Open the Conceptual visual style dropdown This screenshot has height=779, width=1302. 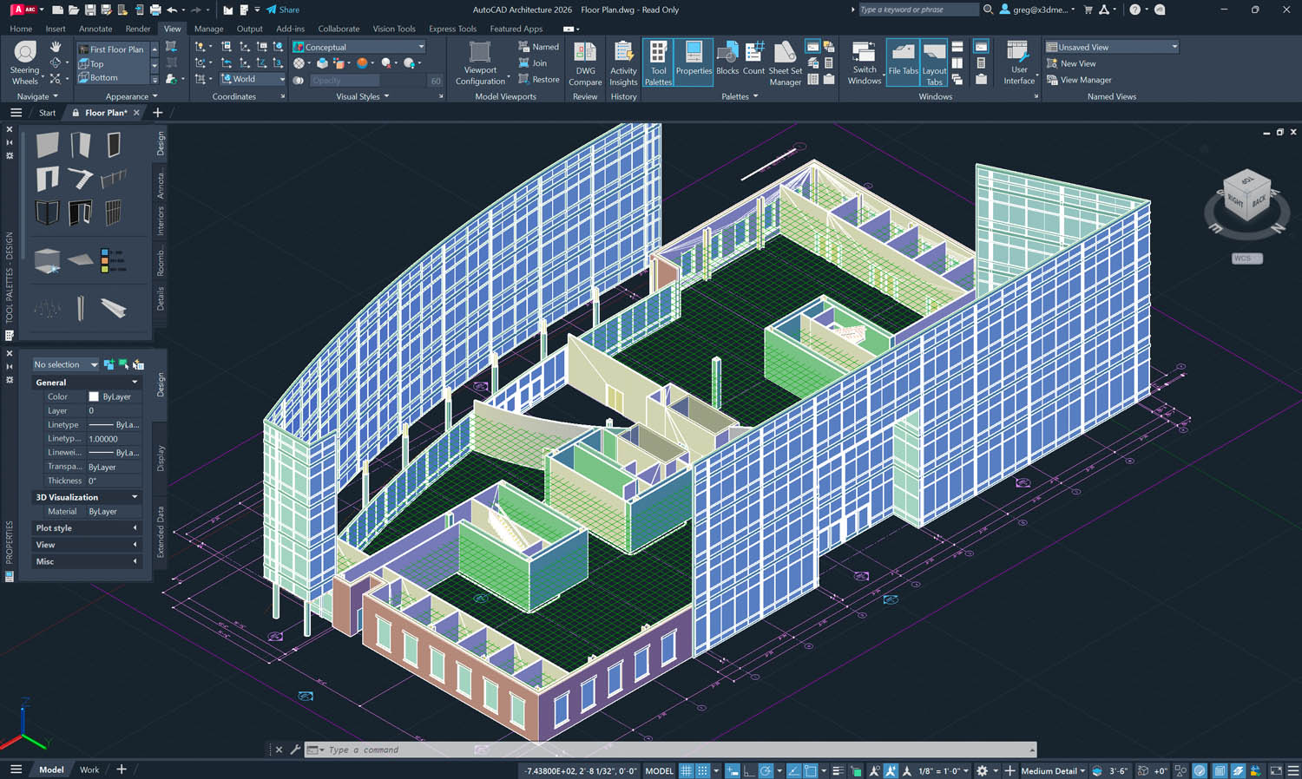359,47
